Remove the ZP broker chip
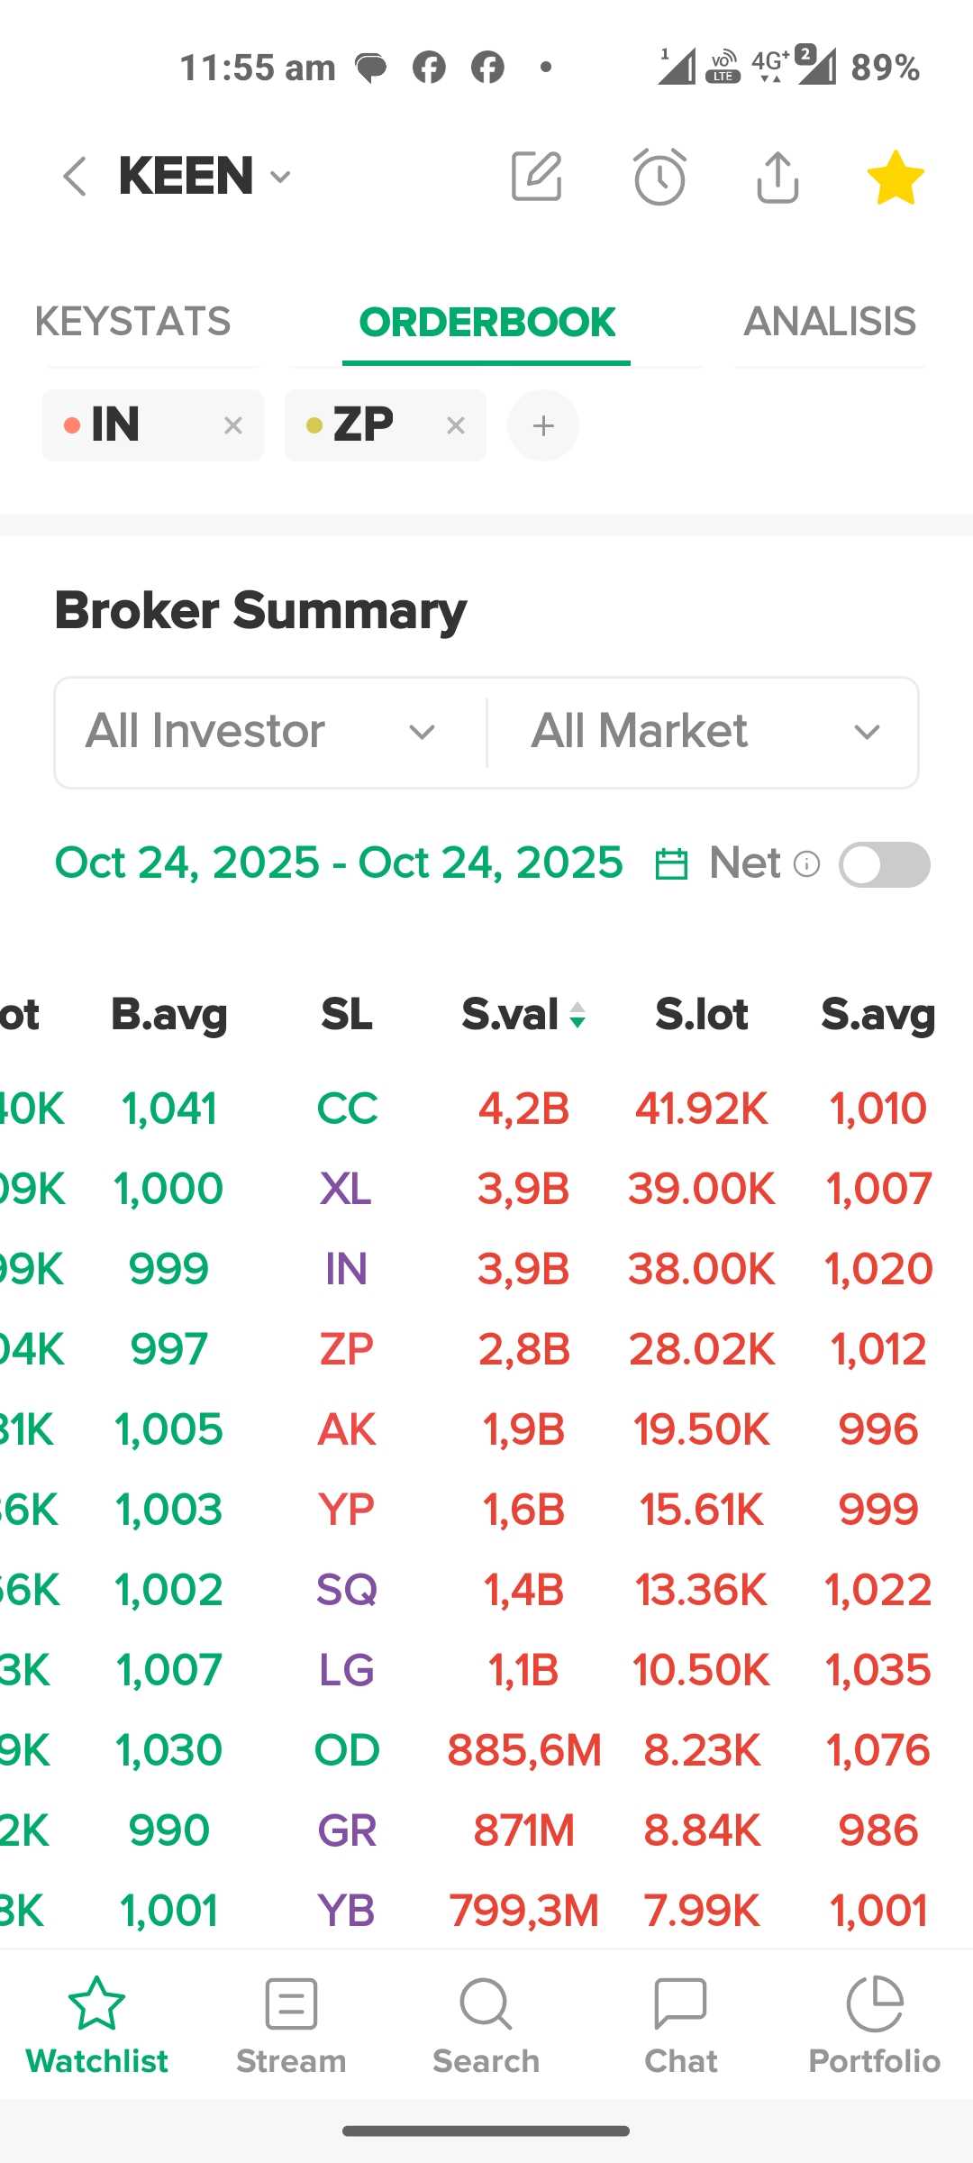 point(456,425)
